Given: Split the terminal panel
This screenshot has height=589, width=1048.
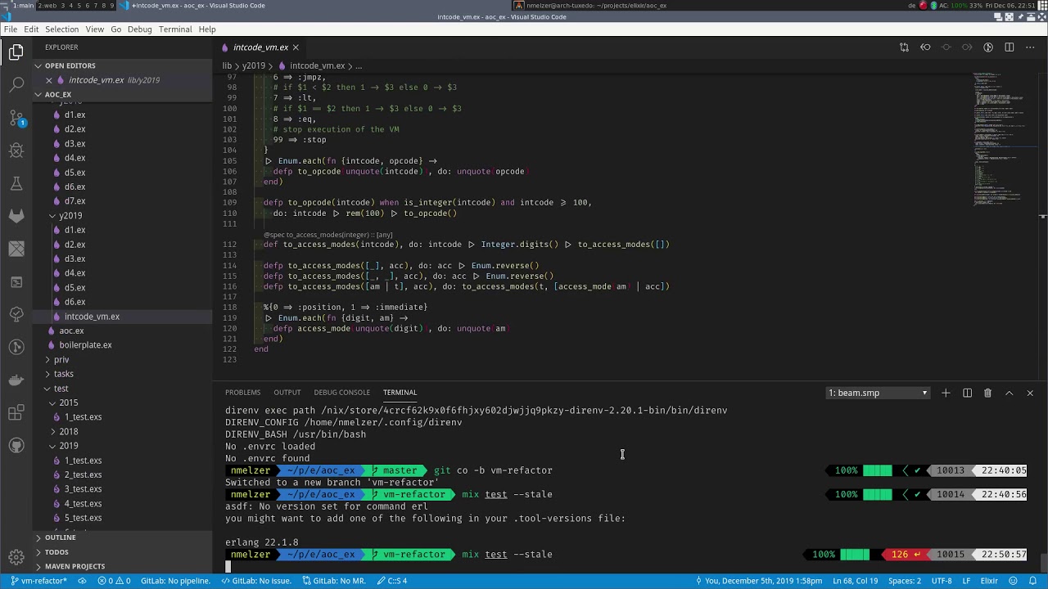Looking at the screenshot, I should 967,393.
